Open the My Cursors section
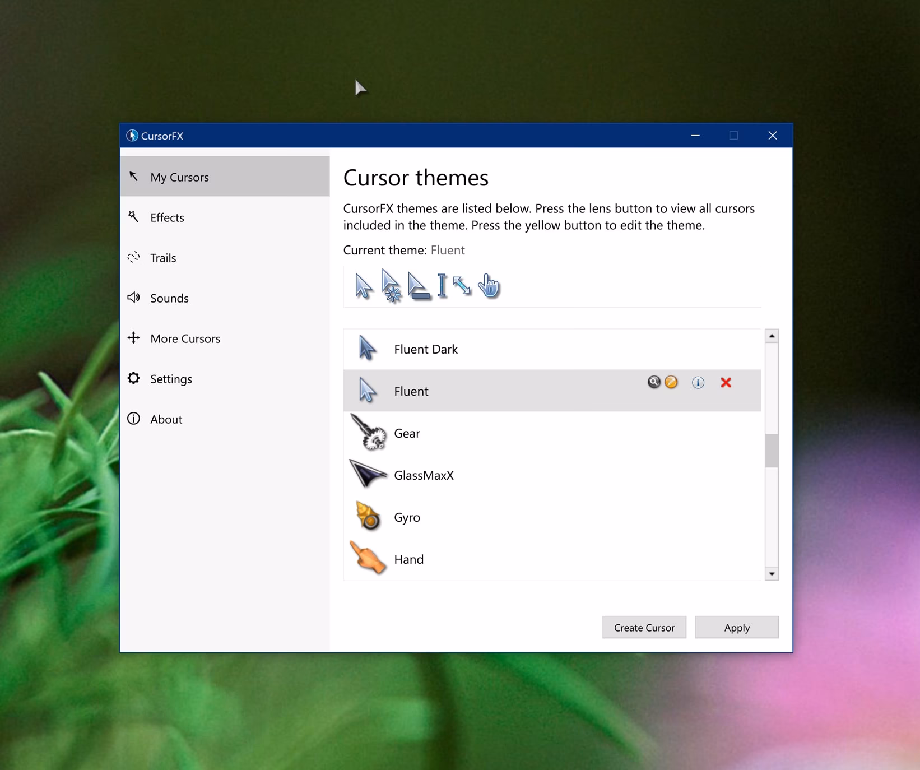Image resolution: width=920 pixels, height=770 pixels. [225, 177]
